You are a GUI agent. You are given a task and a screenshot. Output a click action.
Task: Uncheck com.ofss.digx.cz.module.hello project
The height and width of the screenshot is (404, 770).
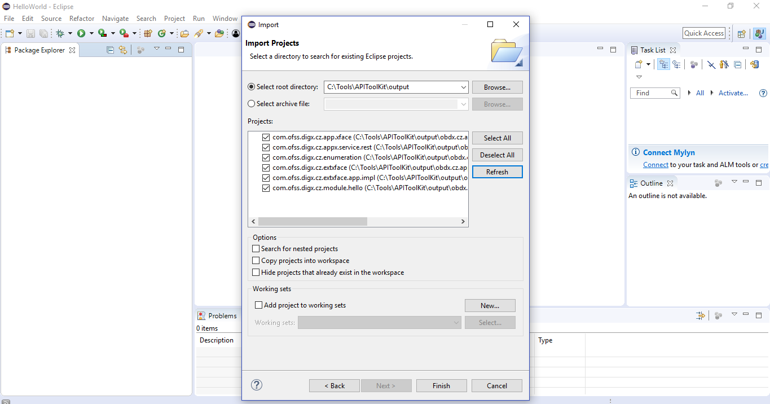tap(266, 188)
